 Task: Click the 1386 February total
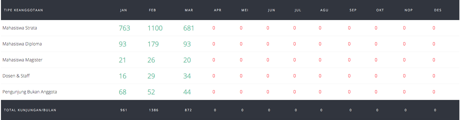pos(154,110)
